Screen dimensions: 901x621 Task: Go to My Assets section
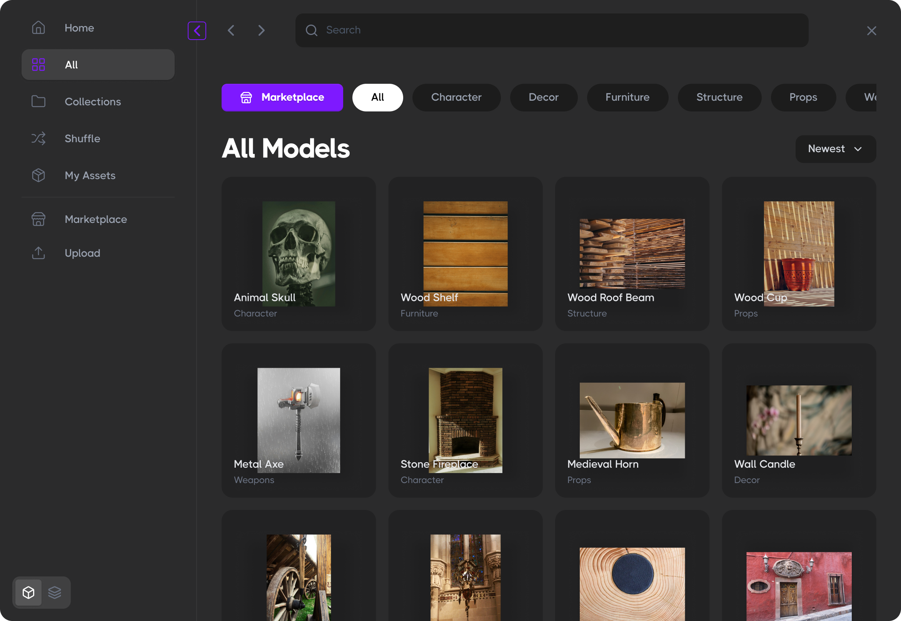click(x=98, y=175)
